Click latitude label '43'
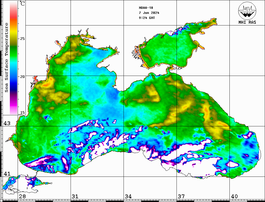 click(7, 123)
